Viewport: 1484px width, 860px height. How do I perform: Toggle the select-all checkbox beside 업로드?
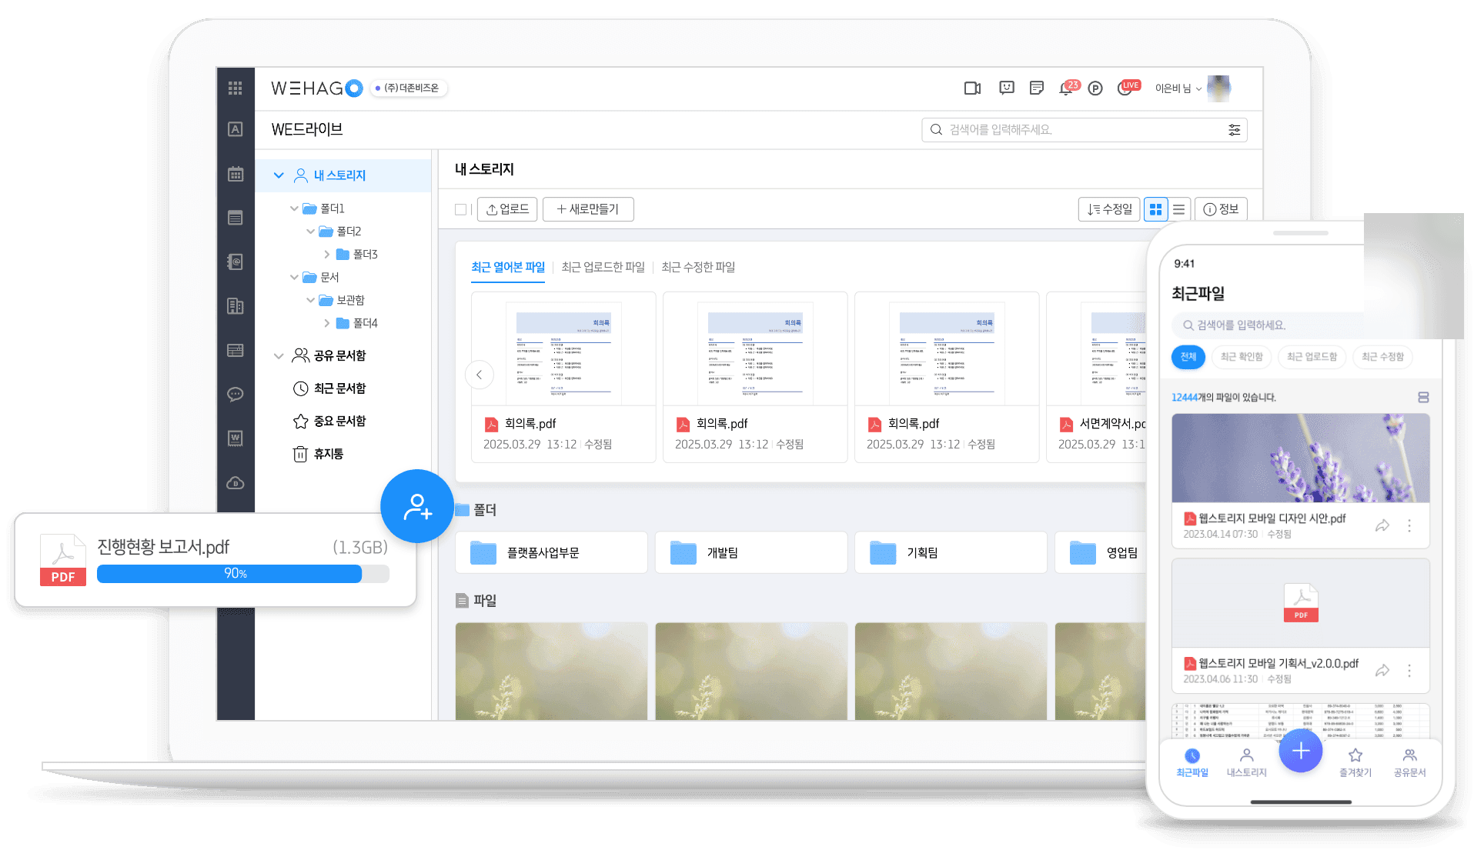click(460, 209)
